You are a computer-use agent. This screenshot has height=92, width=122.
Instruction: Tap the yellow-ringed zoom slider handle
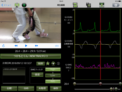[111, 89]
